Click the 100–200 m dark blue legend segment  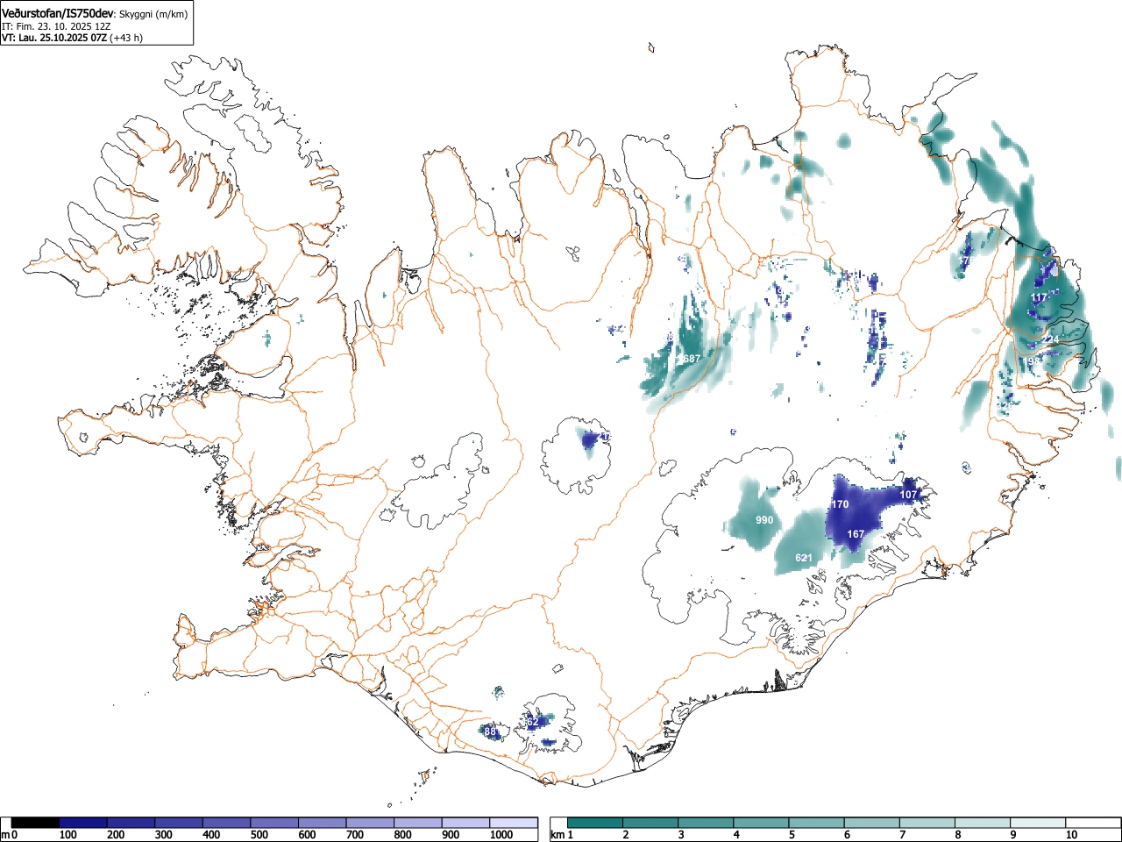pyautogui.click(x=83, y=823)
